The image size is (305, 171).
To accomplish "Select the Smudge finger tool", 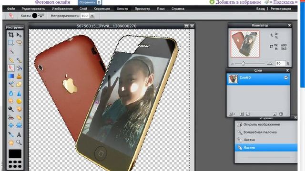I will tap(11, 101).
